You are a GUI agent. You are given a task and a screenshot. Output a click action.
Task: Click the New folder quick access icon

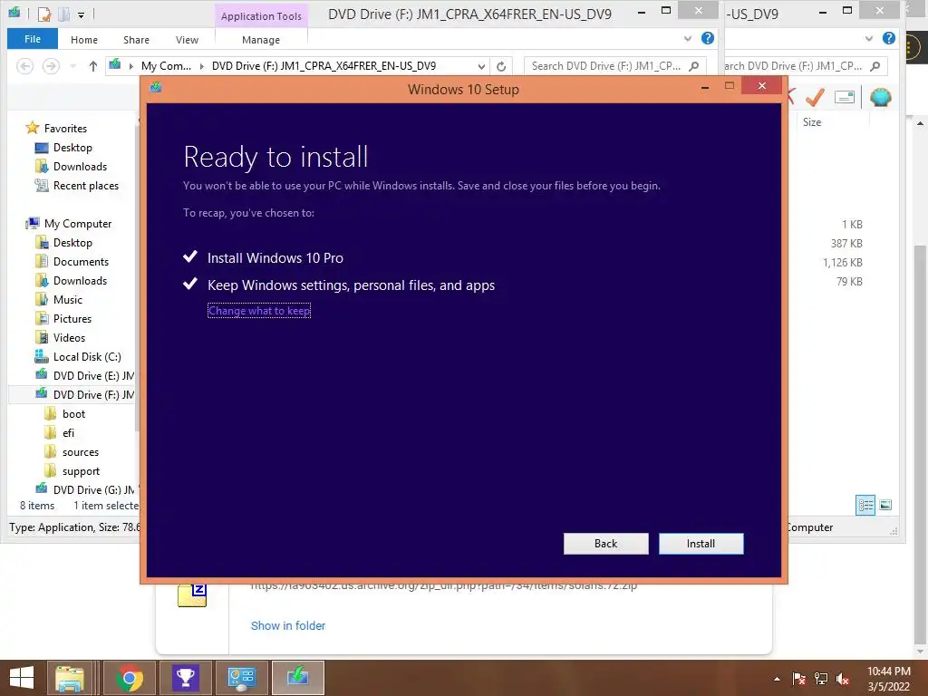tap(64, 14)
